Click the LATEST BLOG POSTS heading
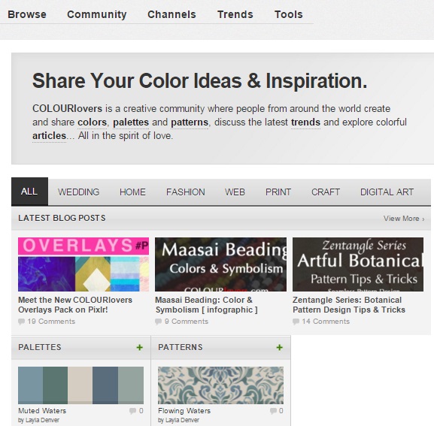The image size is (434, 426). tap(62, 218)
